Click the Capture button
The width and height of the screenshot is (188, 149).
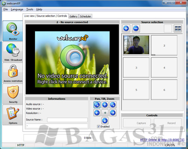(x=137, y=123)
